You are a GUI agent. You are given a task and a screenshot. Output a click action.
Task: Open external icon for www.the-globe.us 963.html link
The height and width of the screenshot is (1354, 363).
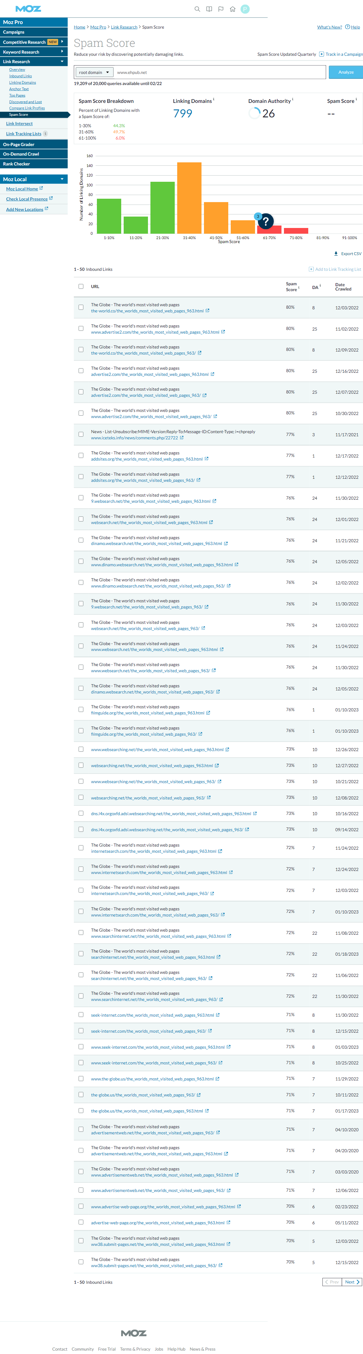(218, 1079)
